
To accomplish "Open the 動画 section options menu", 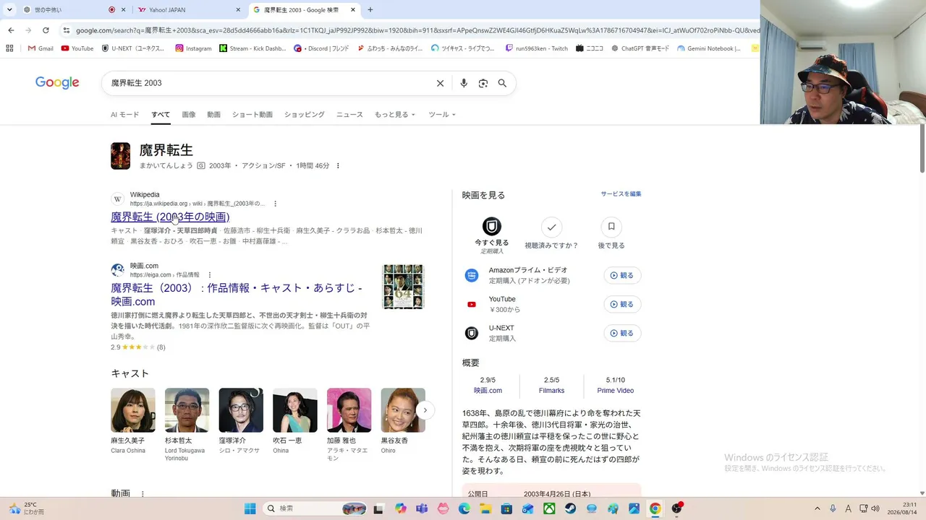I will click(143, 494).
